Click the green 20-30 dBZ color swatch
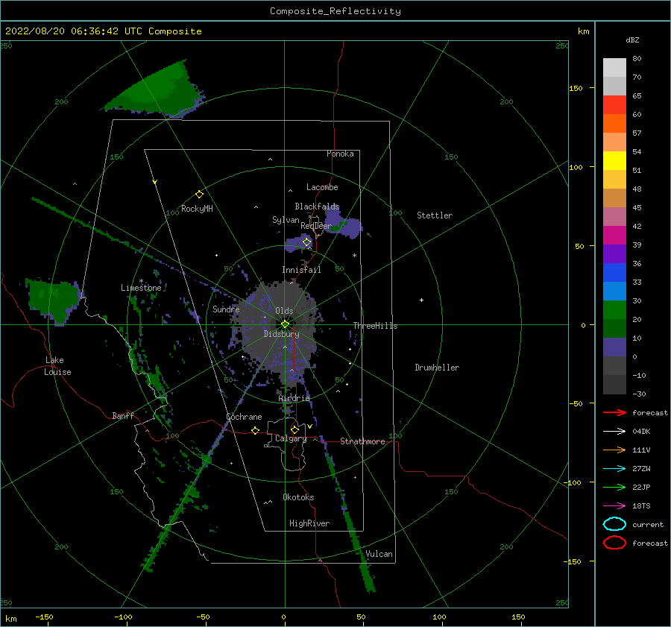This screenshot has height=627, width=671. (x=614, y=310)
